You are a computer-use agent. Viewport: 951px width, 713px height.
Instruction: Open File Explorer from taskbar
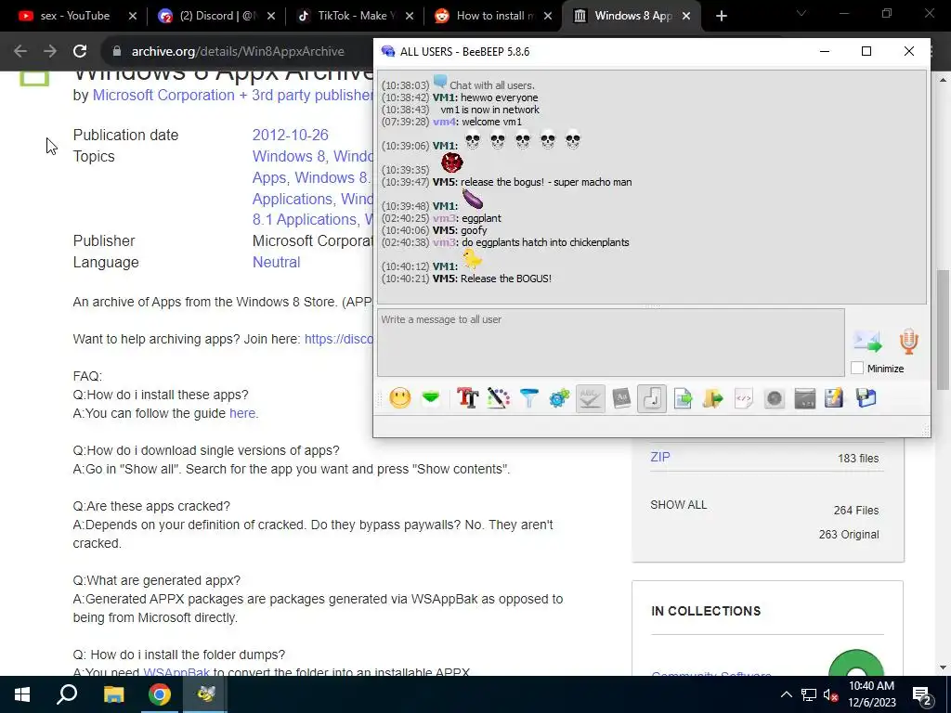(x=113, y=694)
